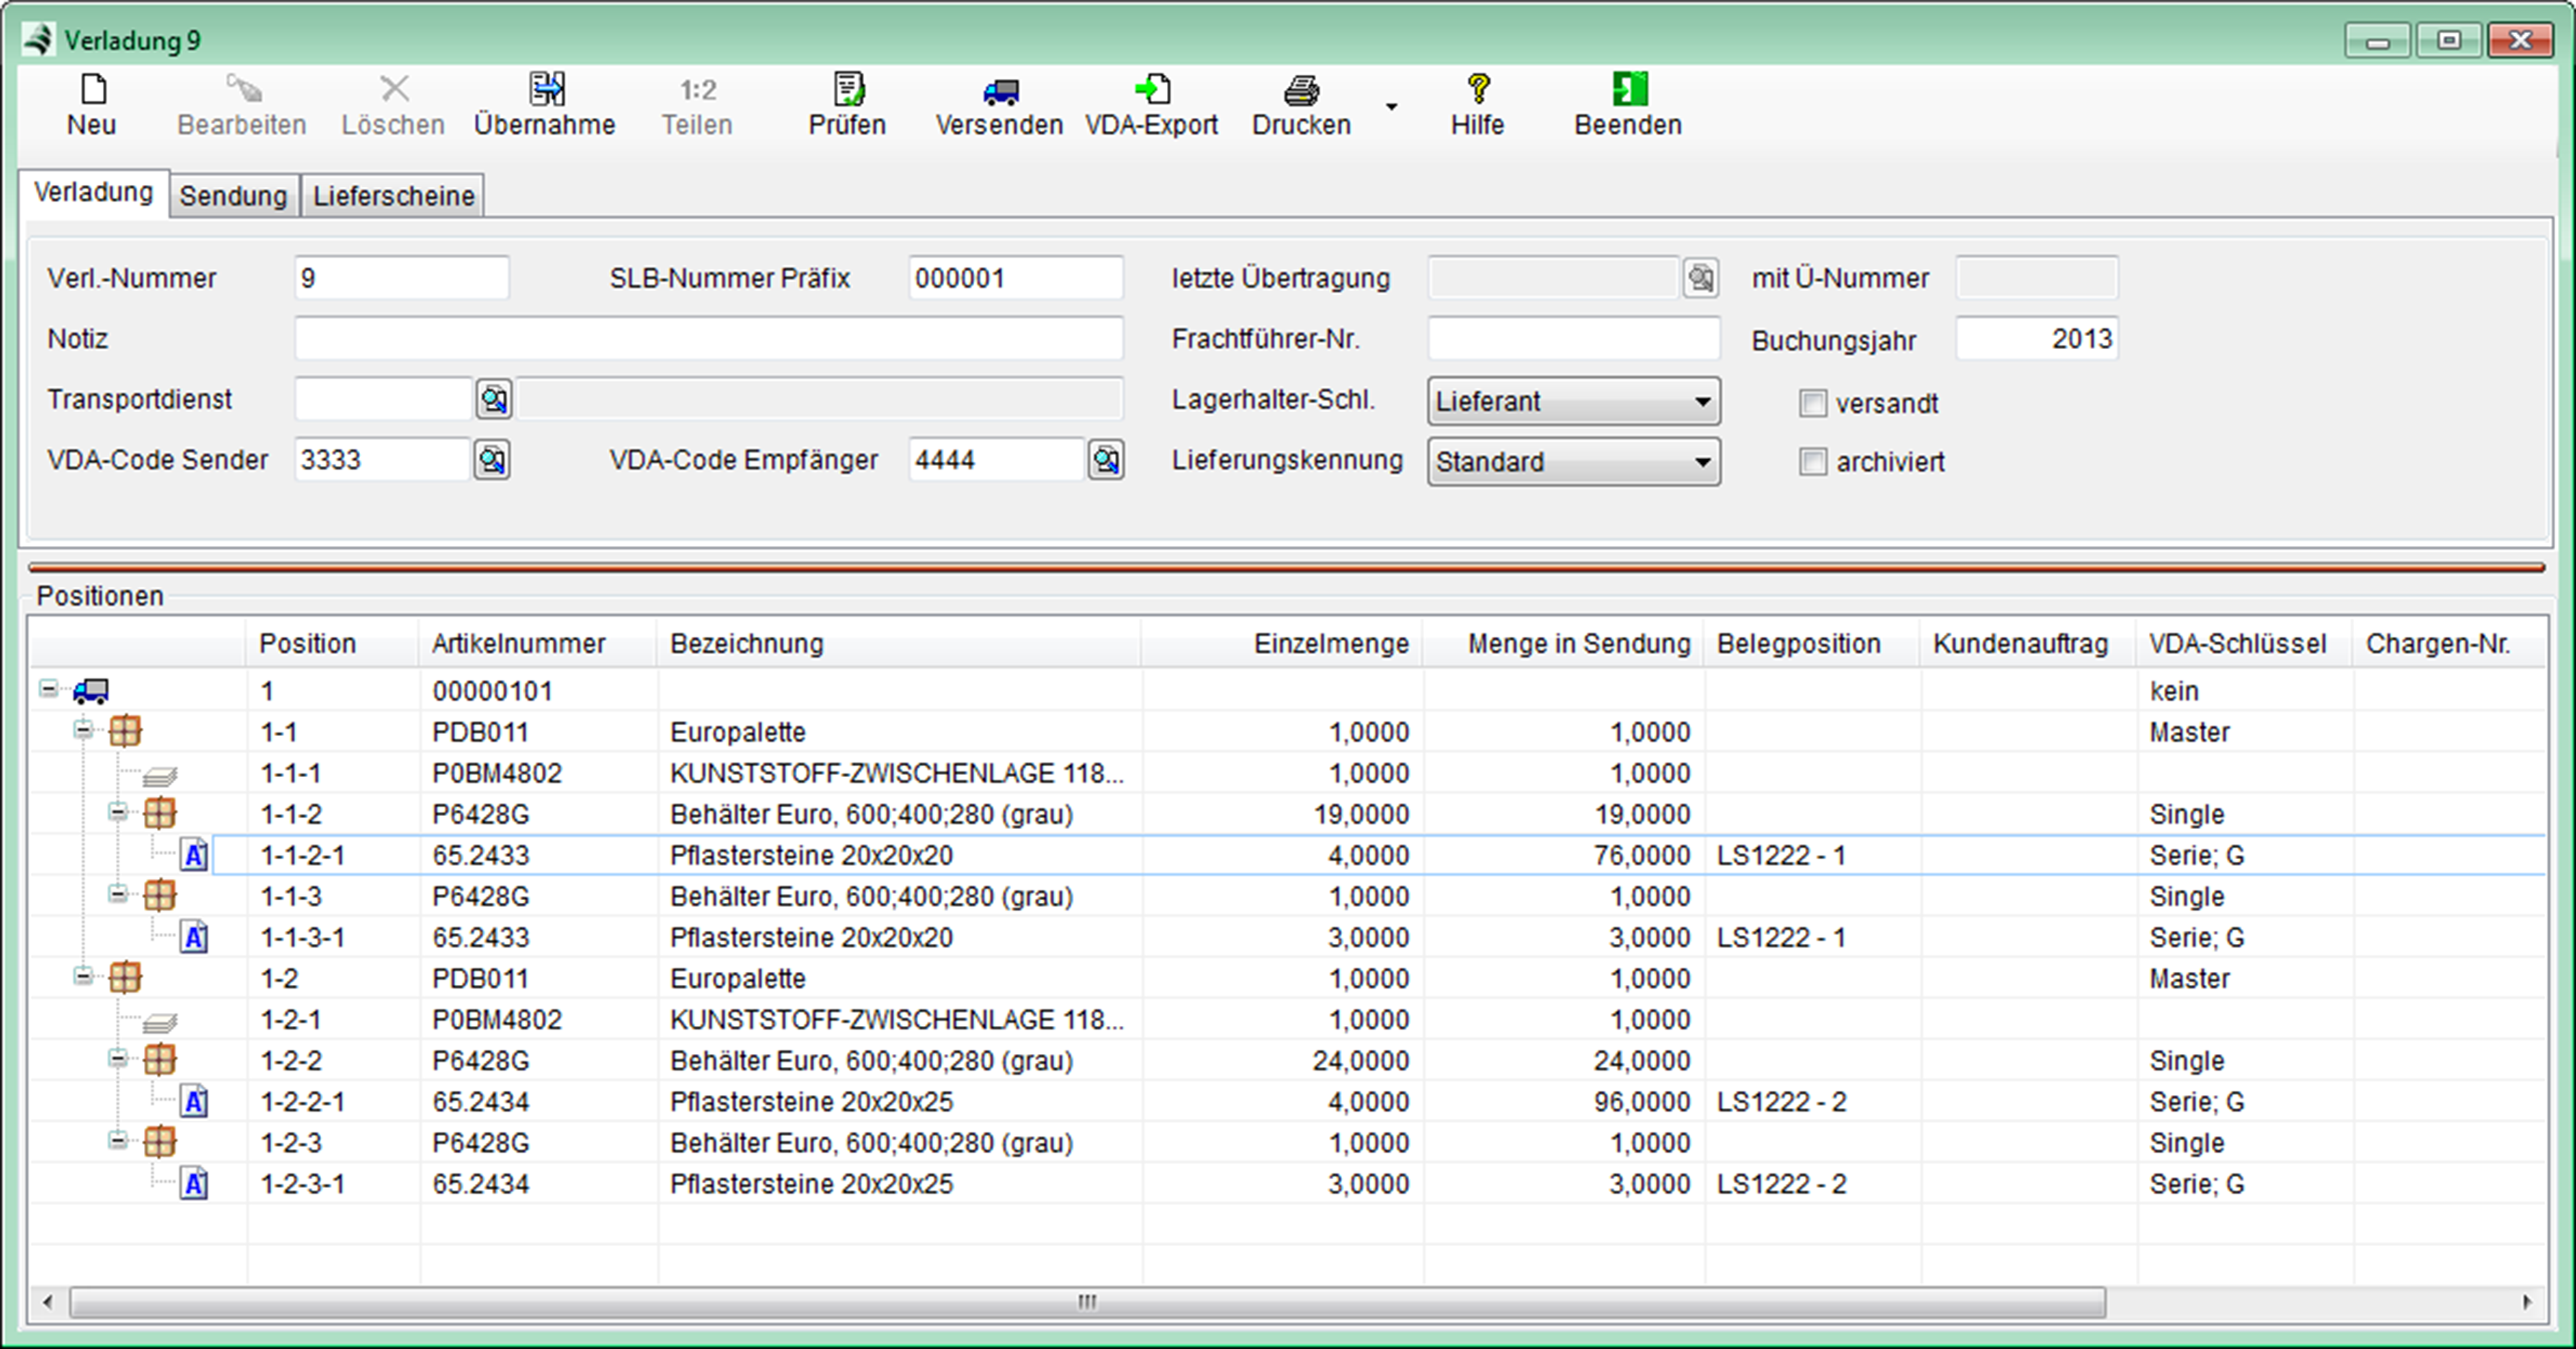This screenshot has height=1349, width=2576.
Task: Click the horizontal scrollbar of positions list
Action: coord(1086,1302)
